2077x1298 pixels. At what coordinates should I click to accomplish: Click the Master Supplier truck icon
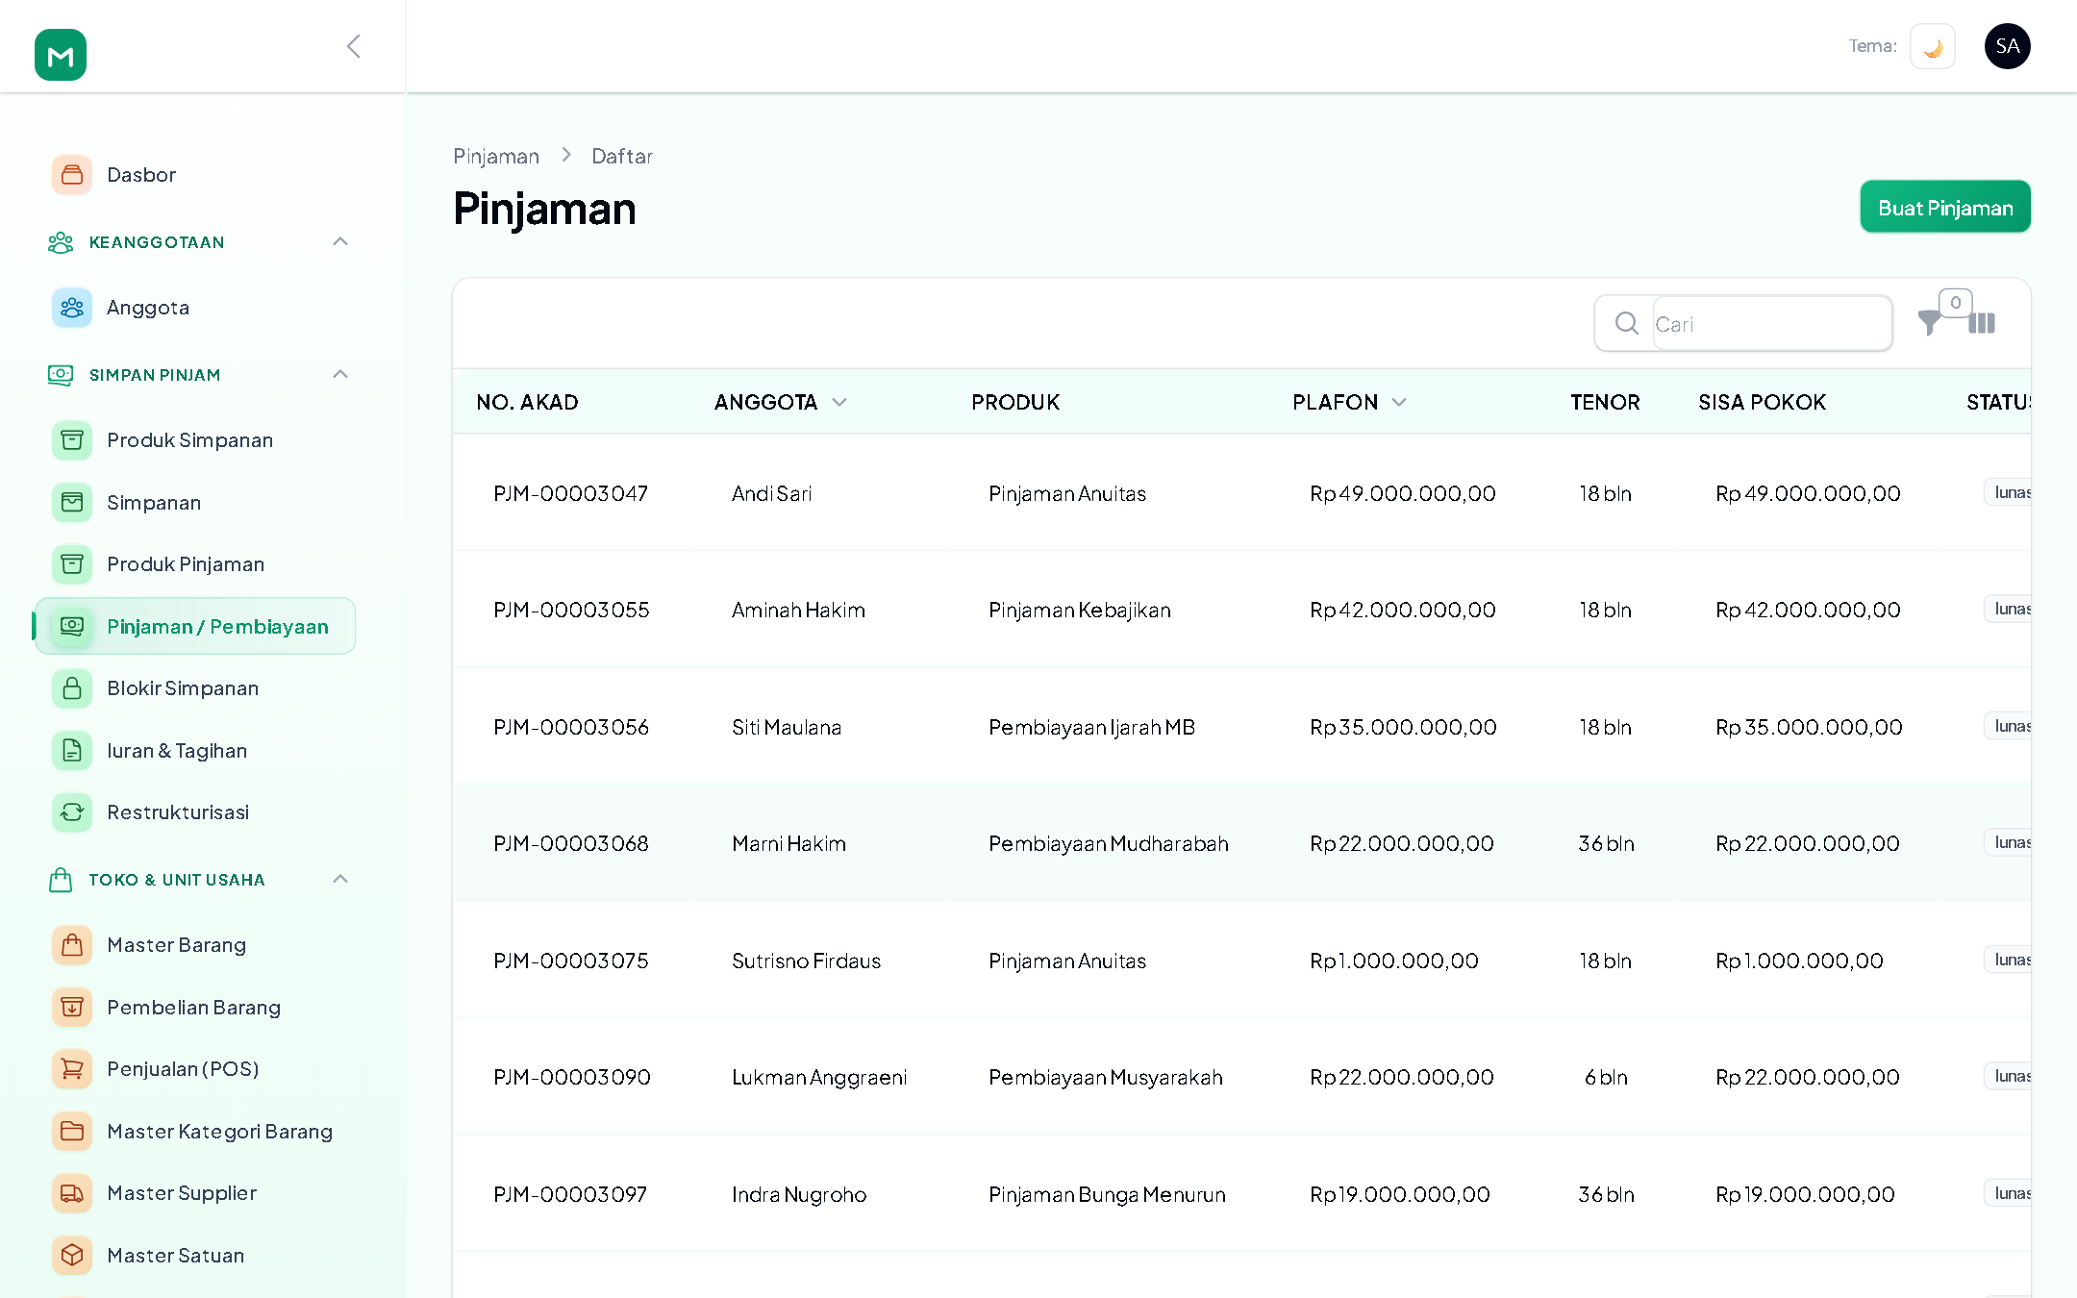click(72, 1193)
